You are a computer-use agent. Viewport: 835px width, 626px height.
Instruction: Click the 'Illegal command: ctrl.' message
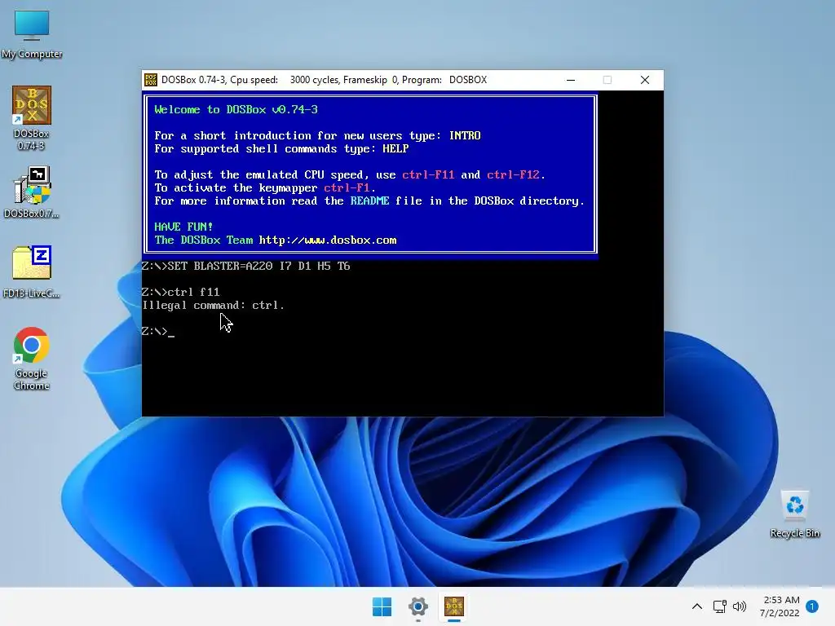point(213,305)
